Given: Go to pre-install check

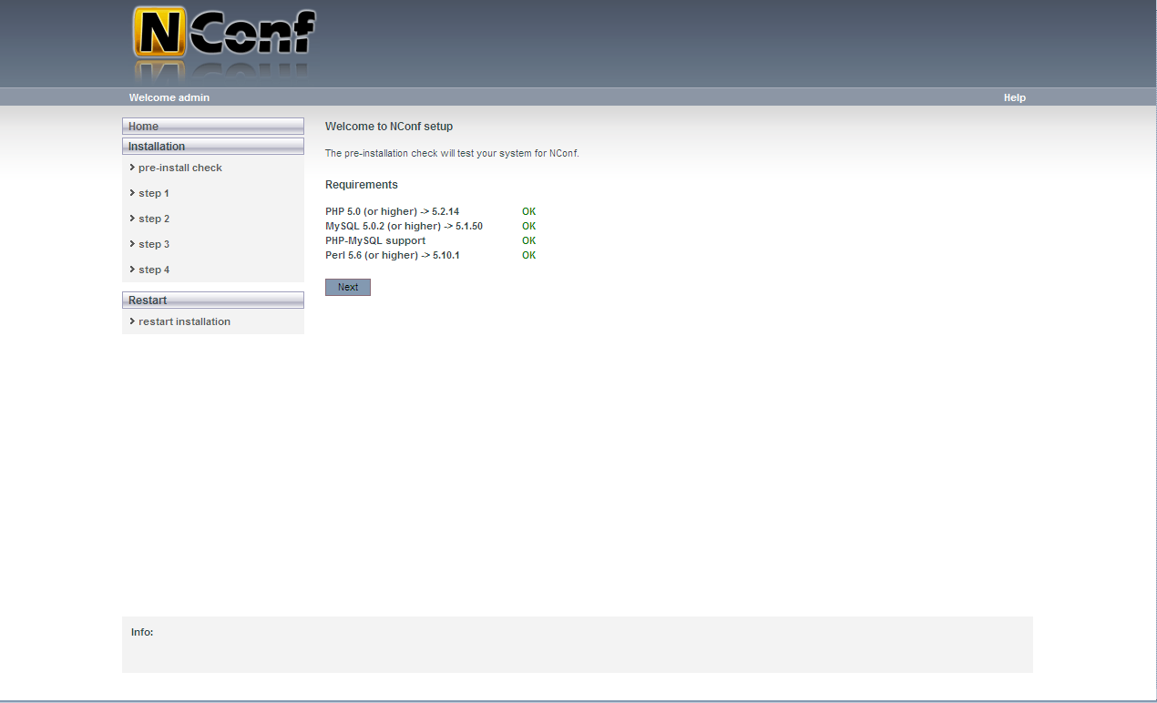Looking at the screenshot, I should click(x=180, y=168).
